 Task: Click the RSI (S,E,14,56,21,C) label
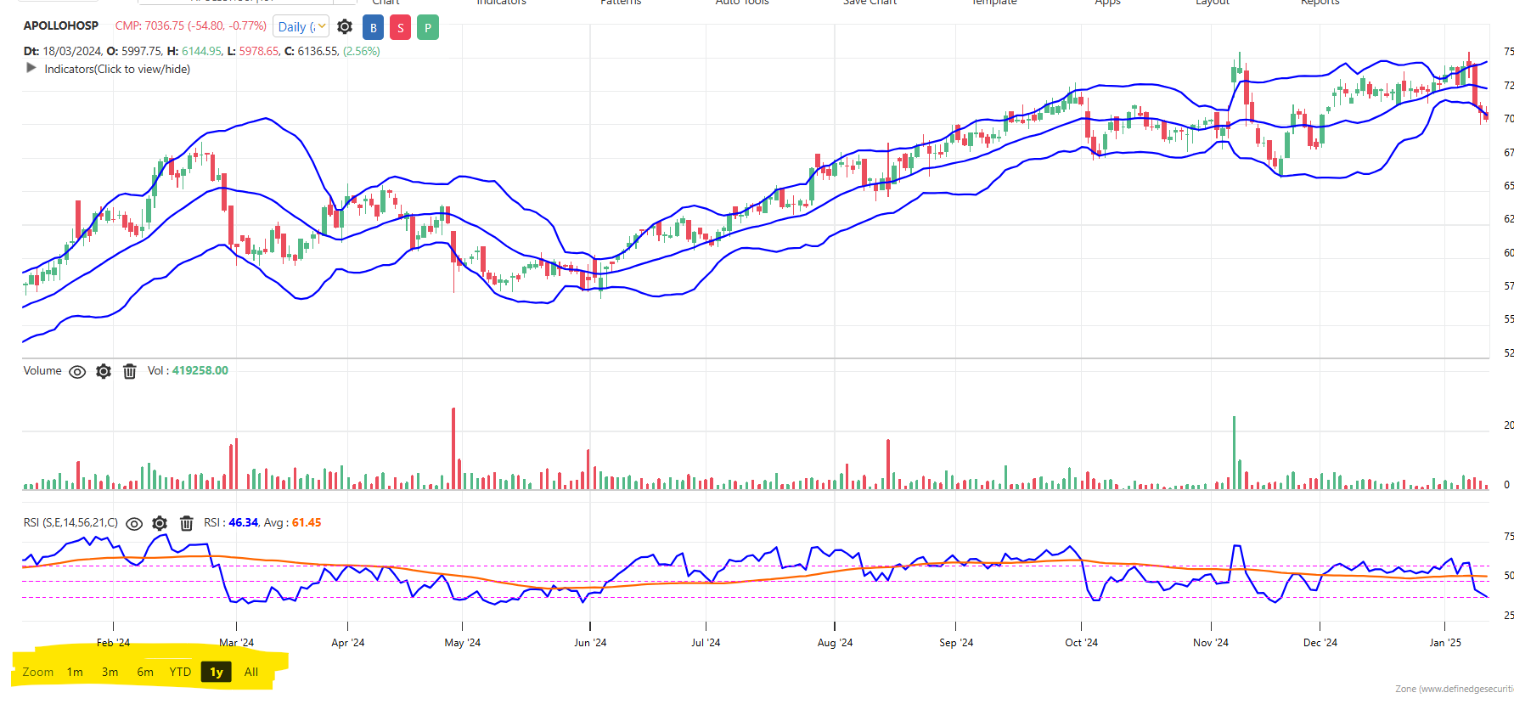tap(70, 522)
